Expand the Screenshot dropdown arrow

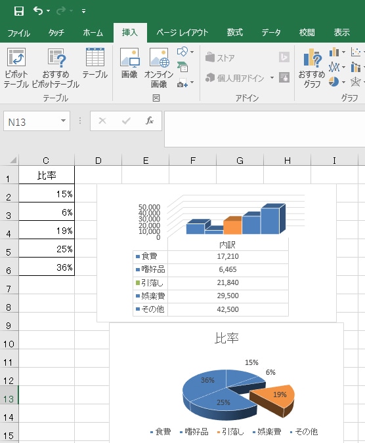click(x=192, y=83)
